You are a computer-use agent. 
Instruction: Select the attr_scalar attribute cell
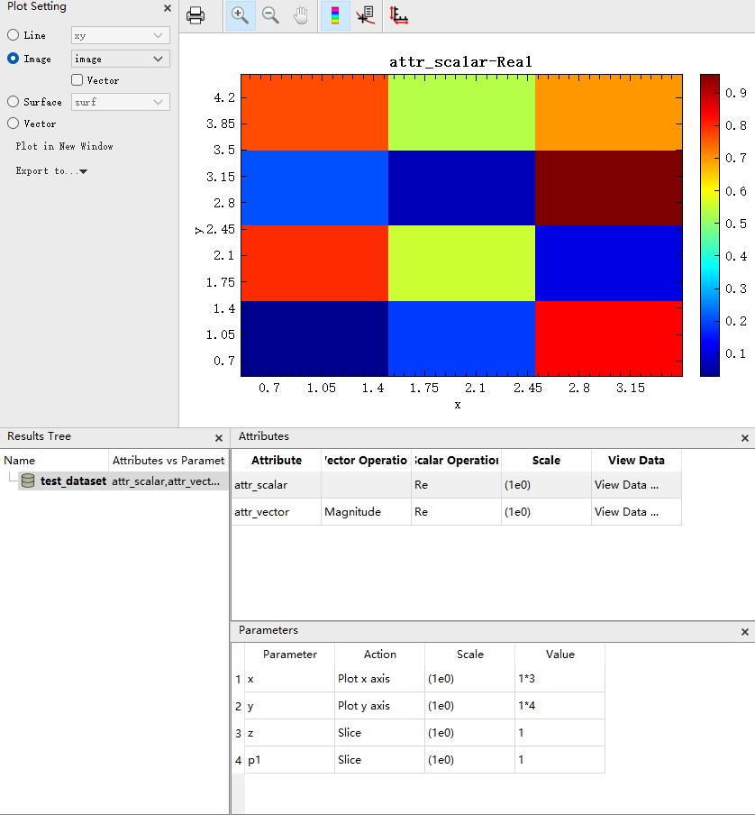point(277,485)
